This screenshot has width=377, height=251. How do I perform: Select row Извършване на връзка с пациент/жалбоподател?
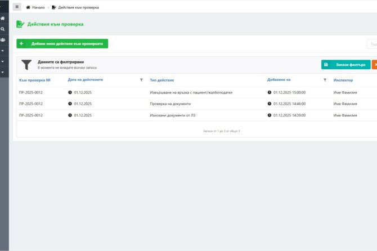click(191, 92)
